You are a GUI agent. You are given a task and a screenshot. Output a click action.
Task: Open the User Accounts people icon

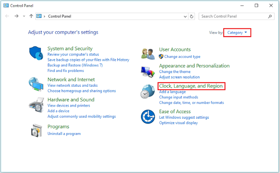tap(148, 54)
